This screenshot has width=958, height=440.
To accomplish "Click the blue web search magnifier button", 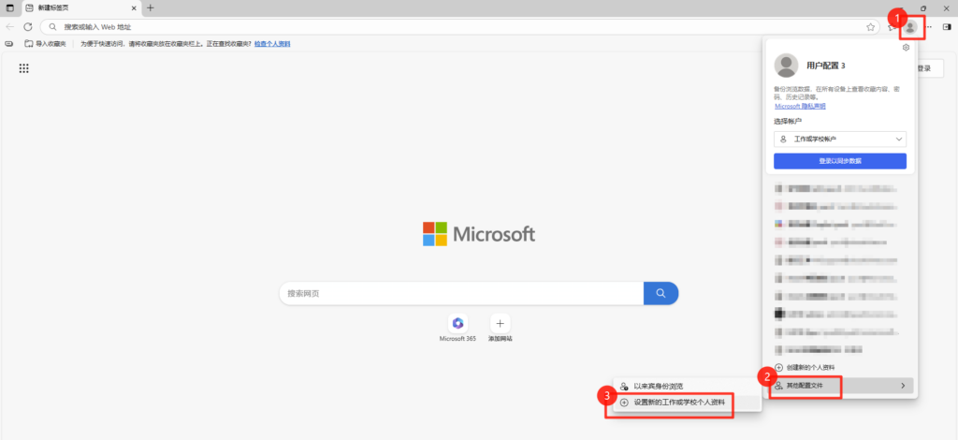I will [x=660, y=293].
